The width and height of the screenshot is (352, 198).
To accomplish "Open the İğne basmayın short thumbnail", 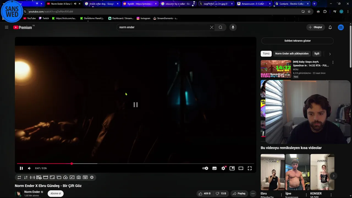I will pos(298,172).
